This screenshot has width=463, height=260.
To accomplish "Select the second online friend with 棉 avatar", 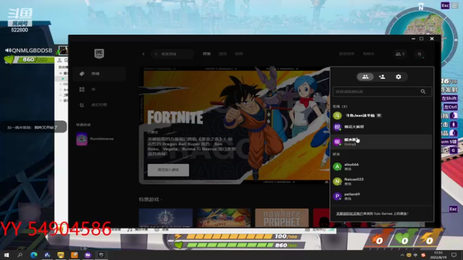I will point(382,127).
